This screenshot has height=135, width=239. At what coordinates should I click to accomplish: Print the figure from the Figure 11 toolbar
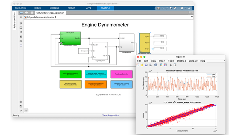coord(150,65)
